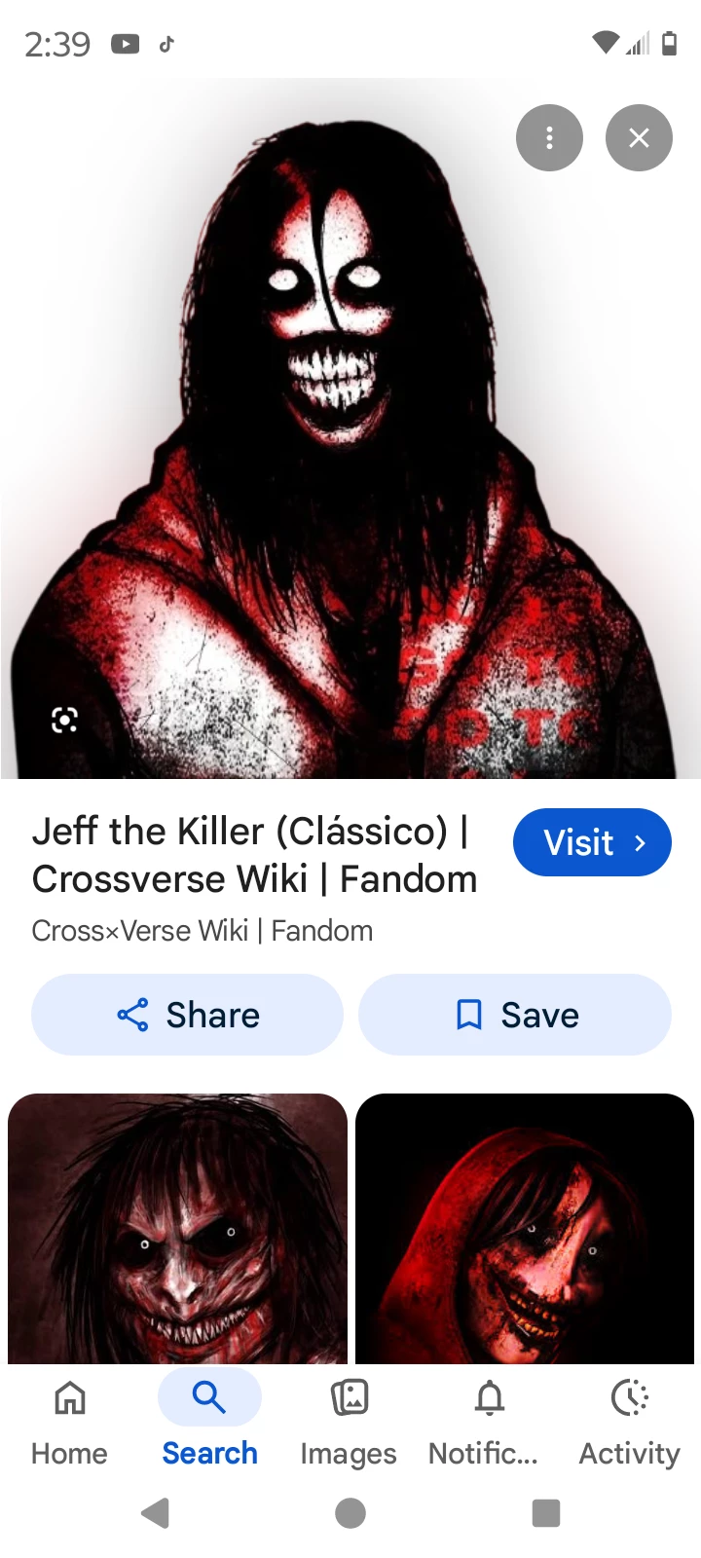Open Cross×Verse Wiki source link
Image resolution: width=701 pixels, height=1558 pixels.
202,931
